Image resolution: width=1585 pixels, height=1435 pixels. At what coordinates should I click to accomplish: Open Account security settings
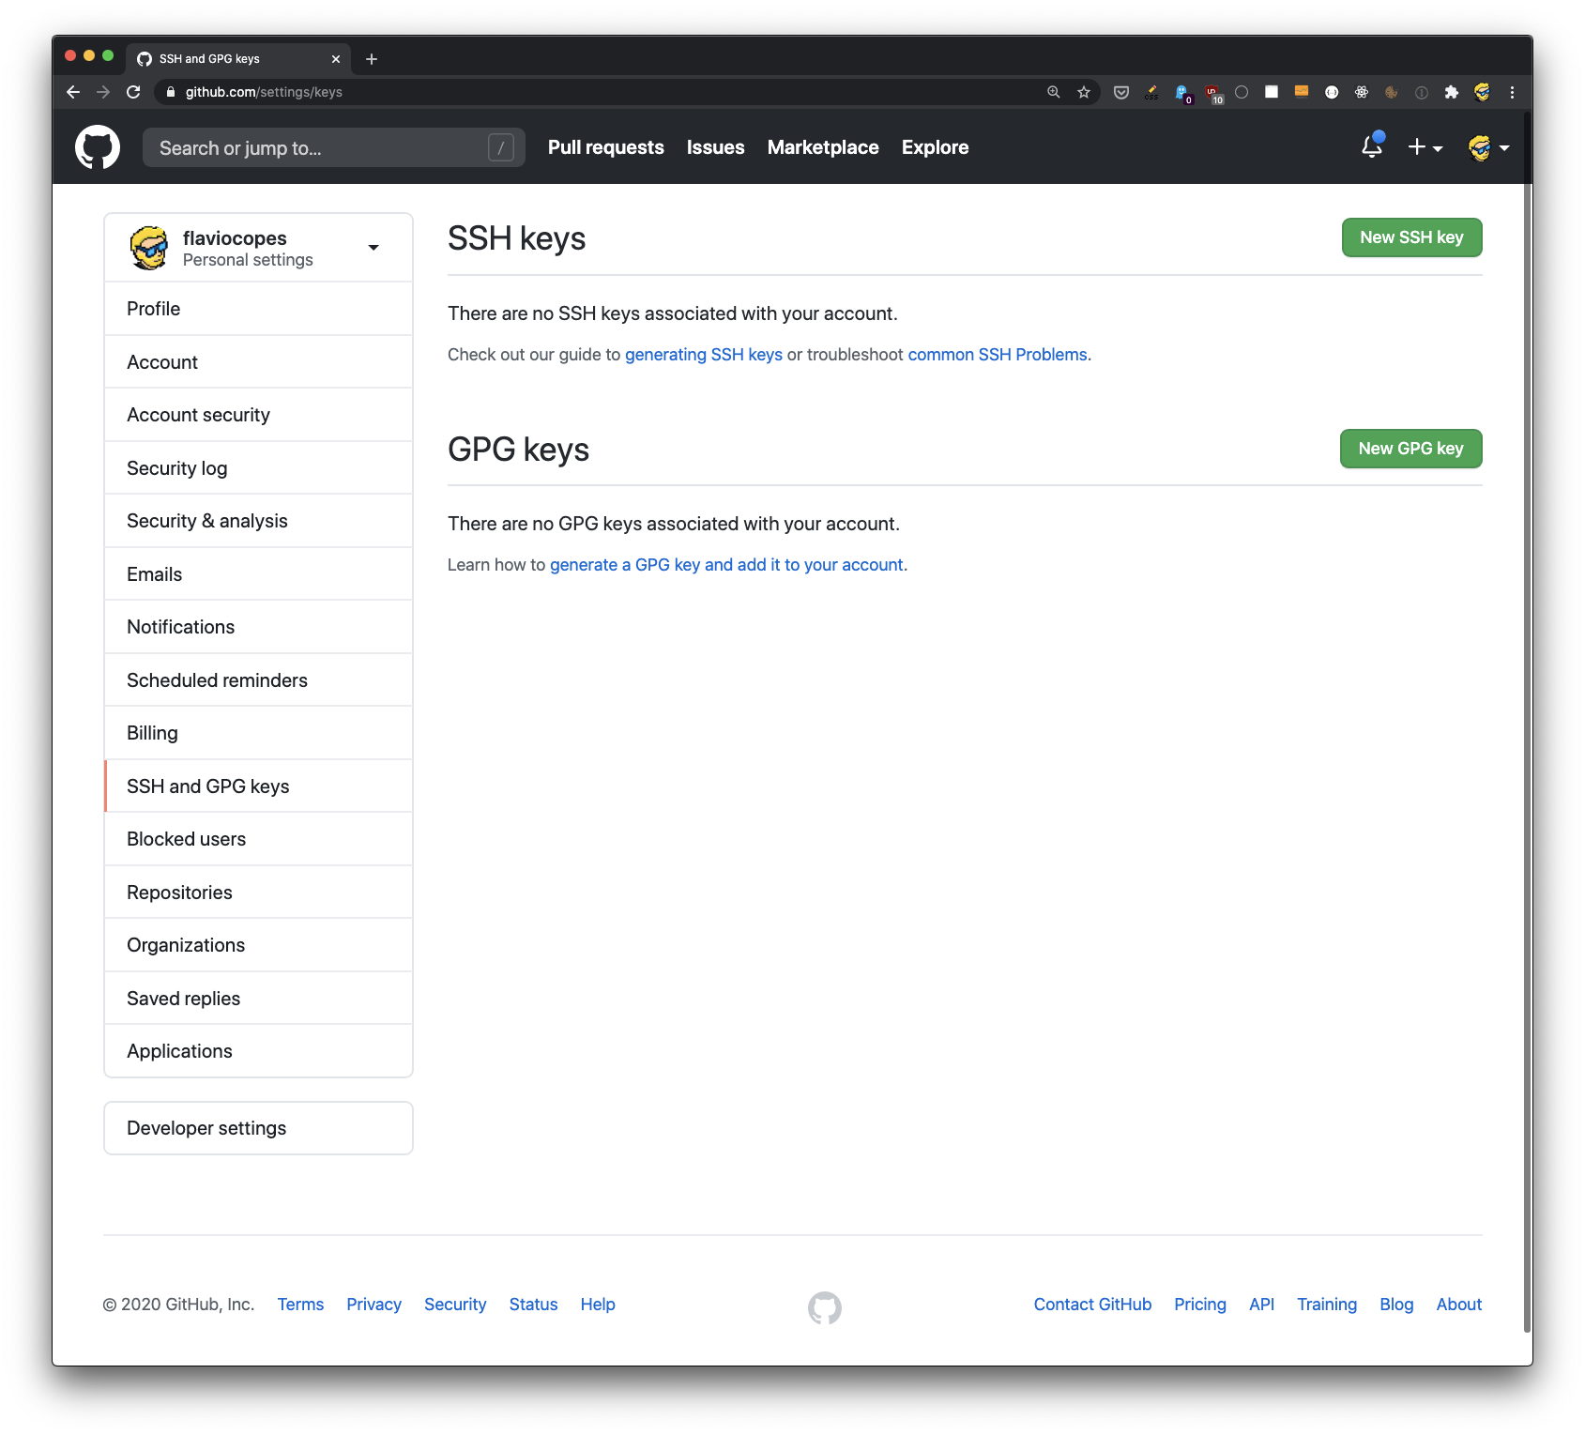(198, 415)
